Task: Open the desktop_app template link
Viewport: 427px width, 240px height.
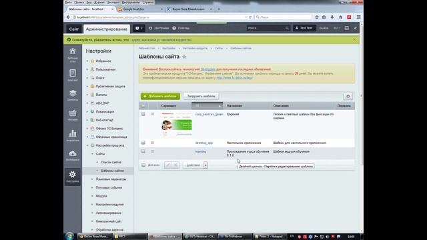Action: [204, 143]
